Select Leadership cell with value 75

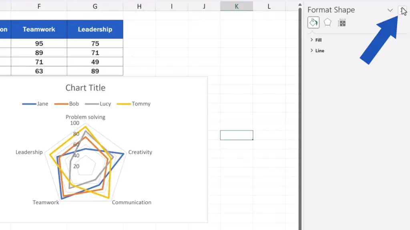(95, 43)
